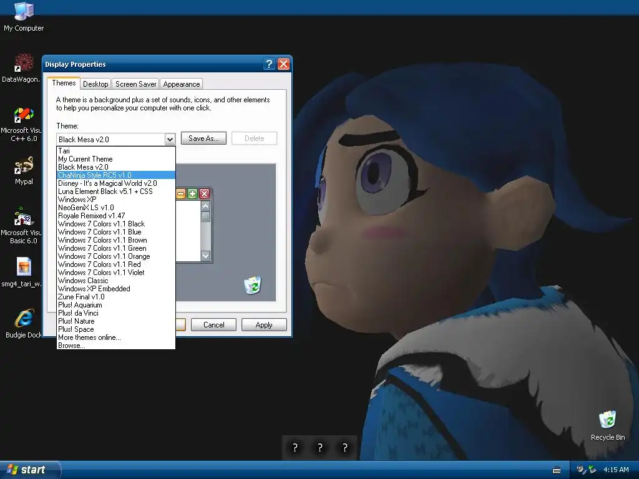Viewport: 639px width, 479px height.
Task: Click the second system tray notification icon
Action: (x=592, y=470)
